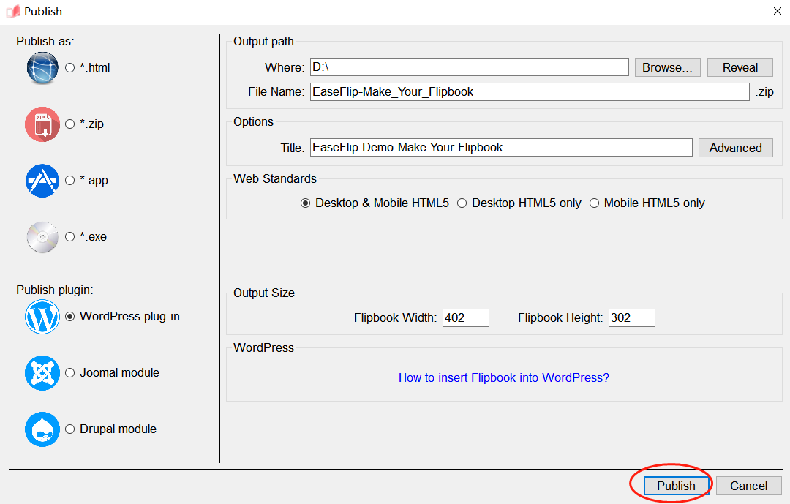Click the Publish window title icon

coord(12,12)
